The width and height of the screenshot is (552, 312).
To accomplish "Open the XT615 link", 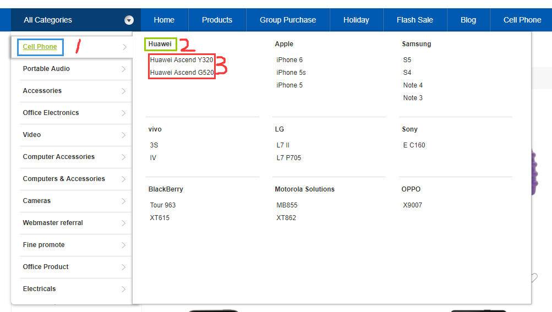I will [160, 217].
